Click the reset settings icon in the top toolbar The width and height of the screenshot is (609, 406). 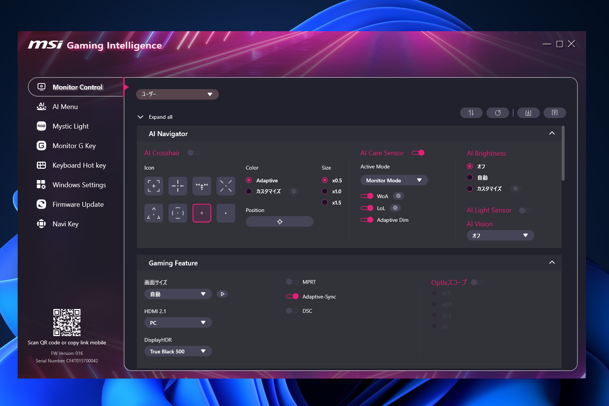pyautogui.click(x=497, y=112)
